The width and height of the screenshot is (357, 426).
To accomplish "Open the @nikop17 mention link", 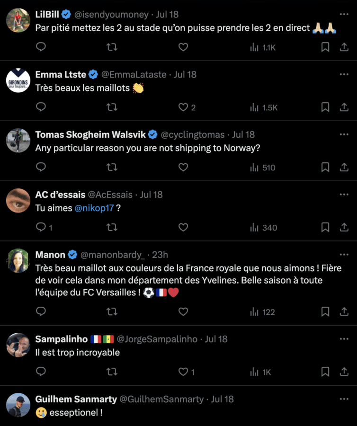I will (94, 208).
